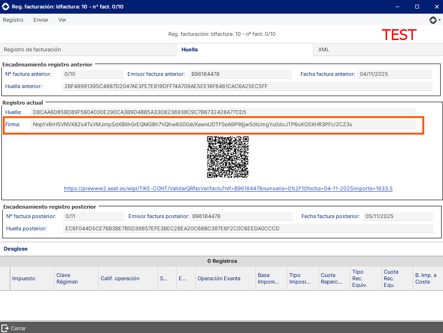Image resolution: width=443 pixels, height=333 pixels.
Task: Click the Operación Exenta column header
Action: coord(225,278)
